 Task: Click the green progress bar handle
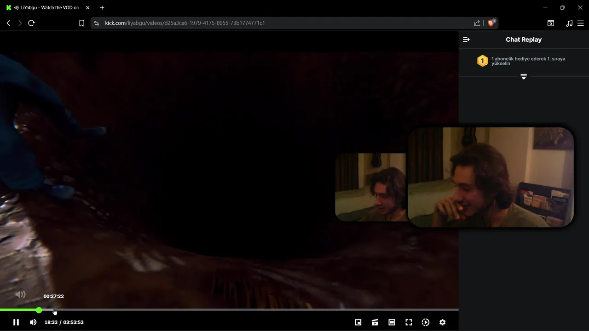[39, 310]
